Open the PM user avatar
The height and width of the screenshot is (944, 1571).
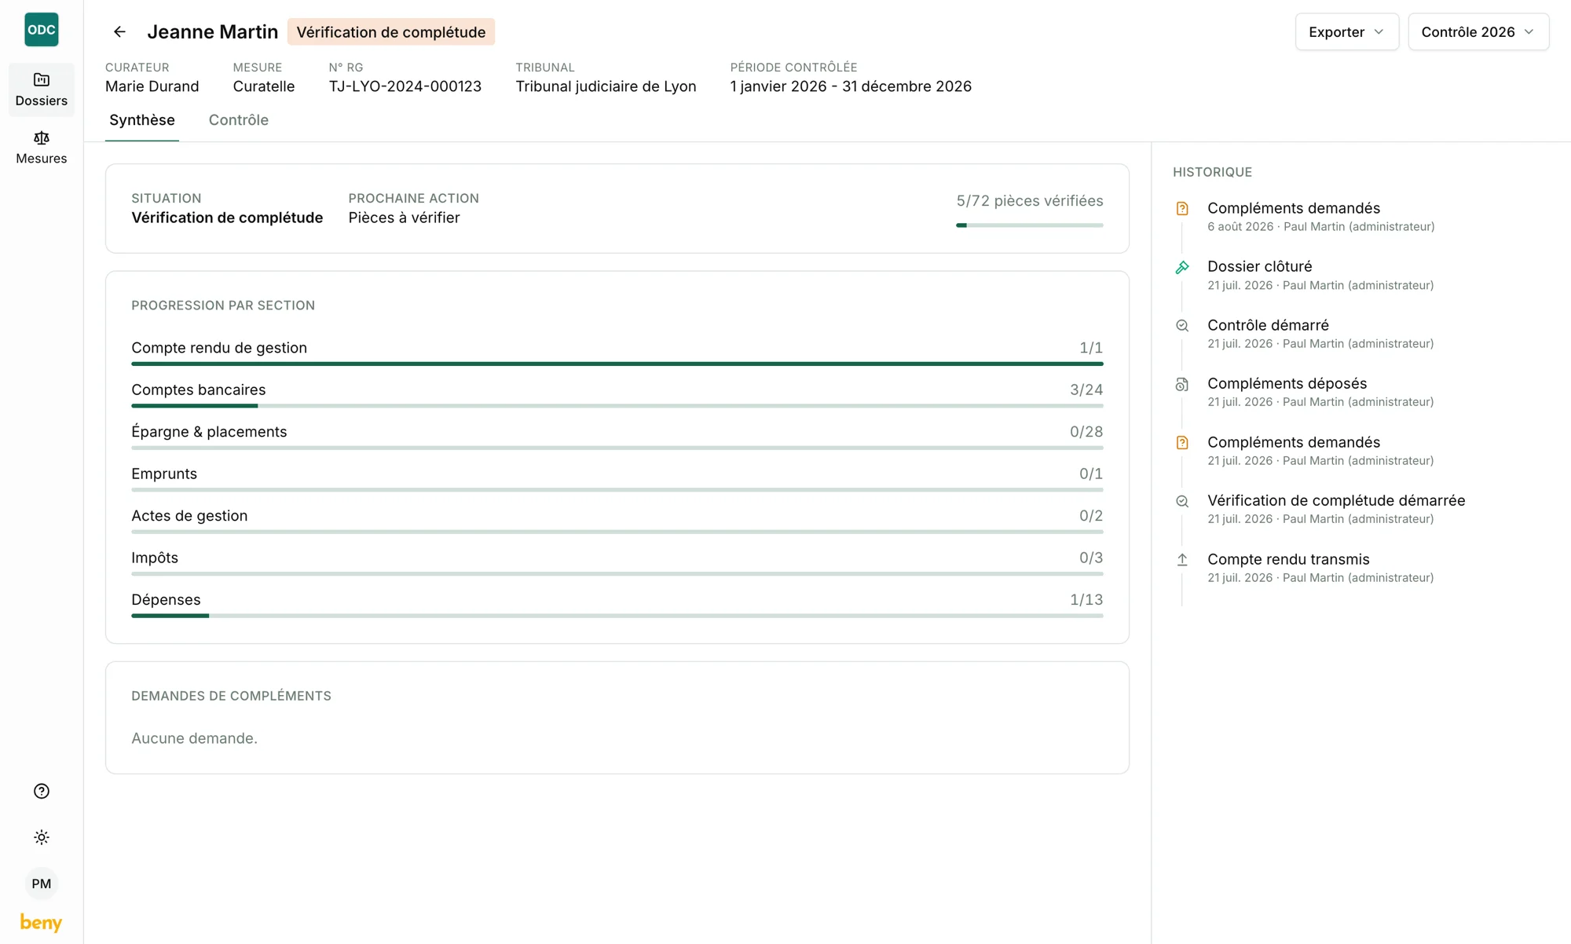pos(42,884)
